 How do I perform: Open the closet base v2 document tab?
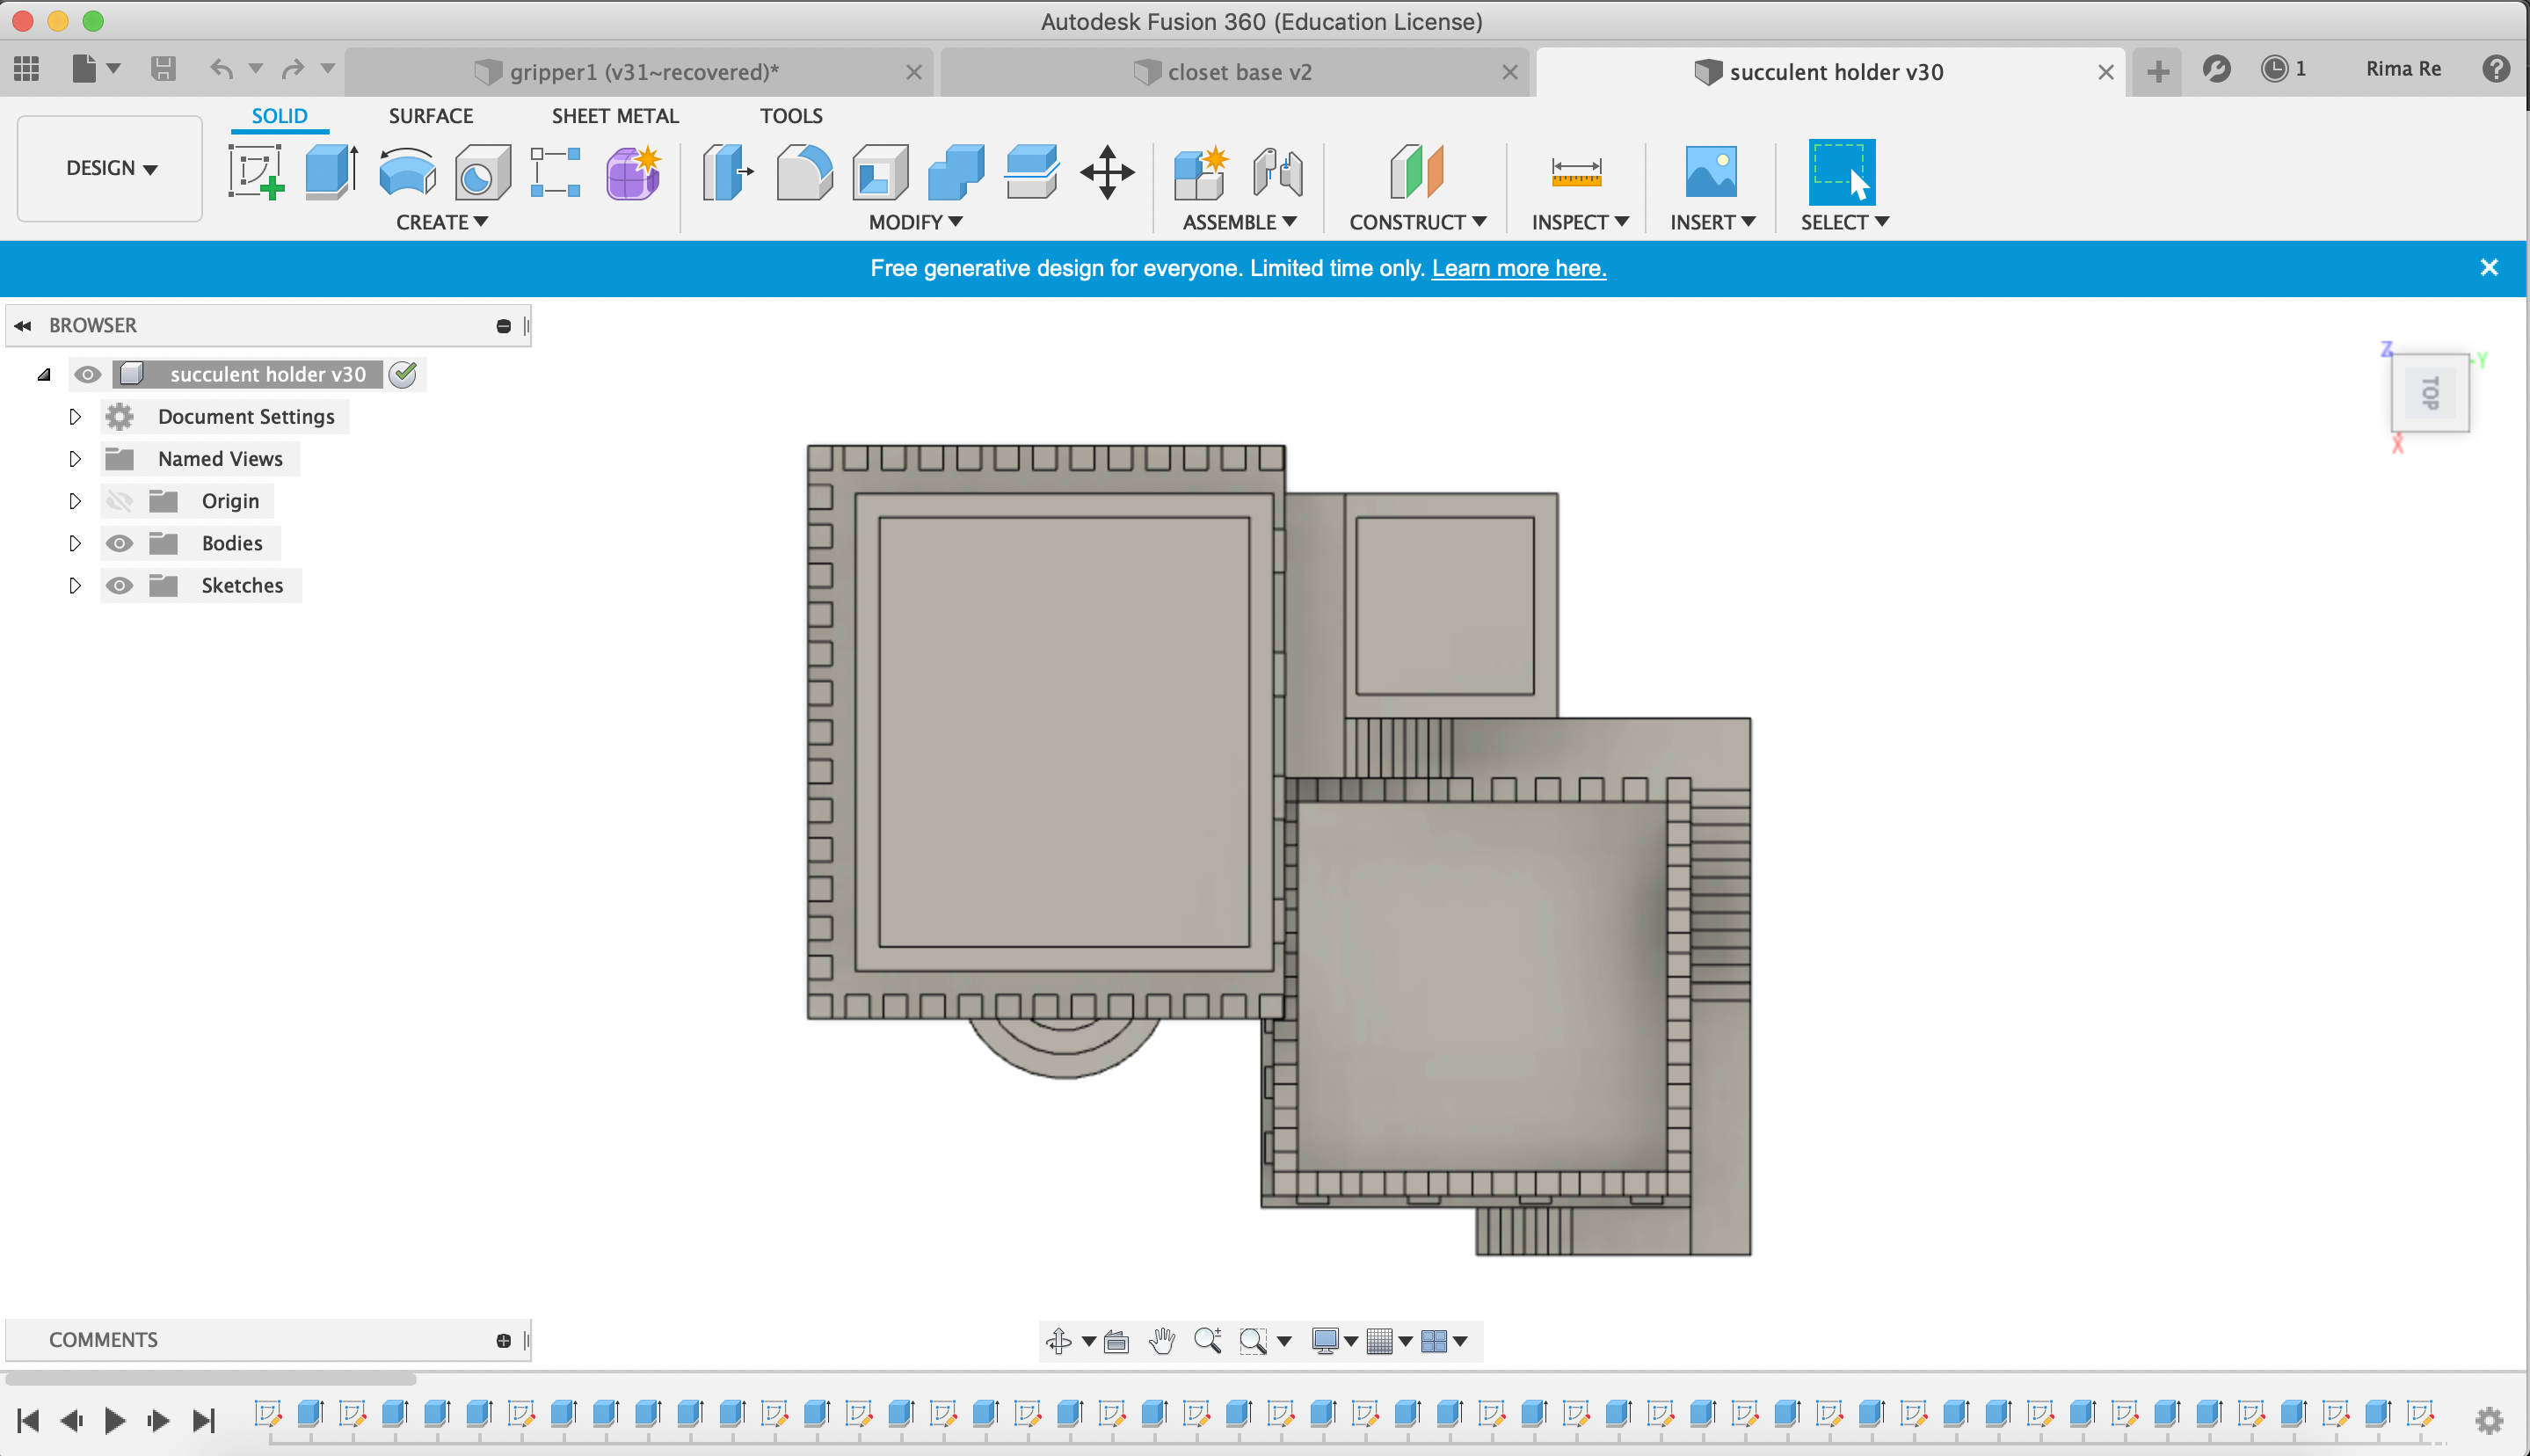click(x=1238, y=72)
